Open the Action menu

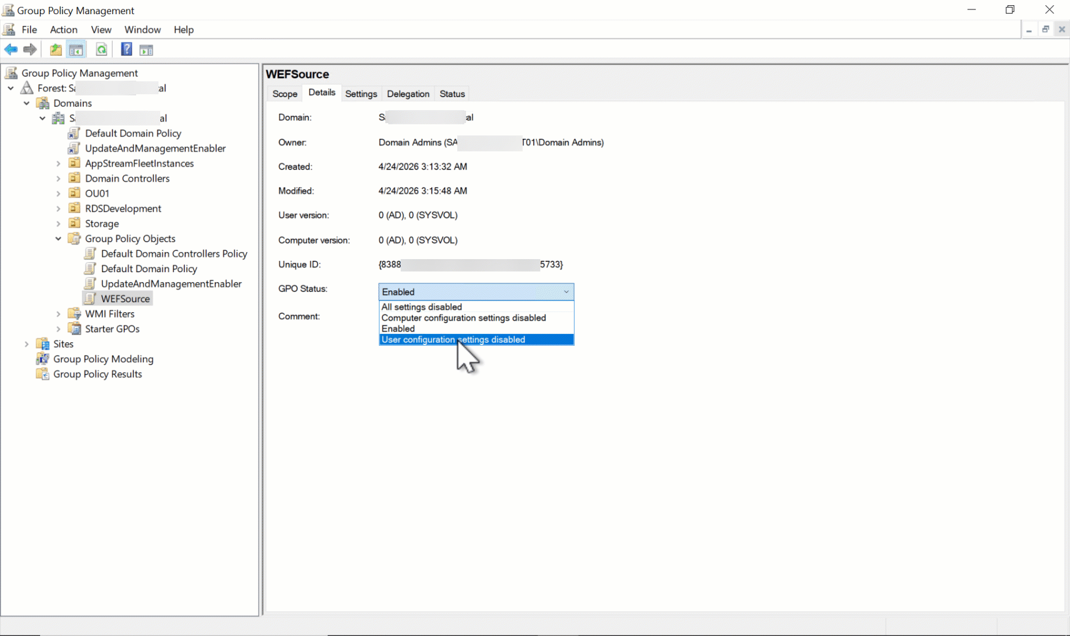tap(64, 29)
